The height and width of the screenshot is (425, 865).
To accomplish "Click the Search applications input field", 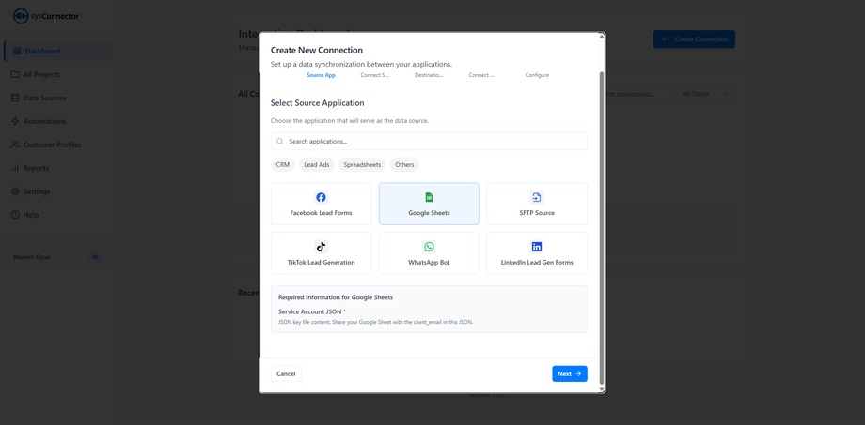I will coord(429,142).
